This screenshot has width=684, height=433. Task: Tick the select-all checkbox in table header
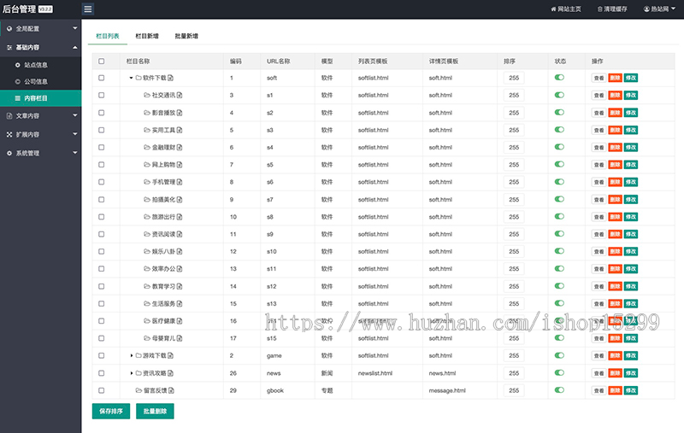[102, 61]
